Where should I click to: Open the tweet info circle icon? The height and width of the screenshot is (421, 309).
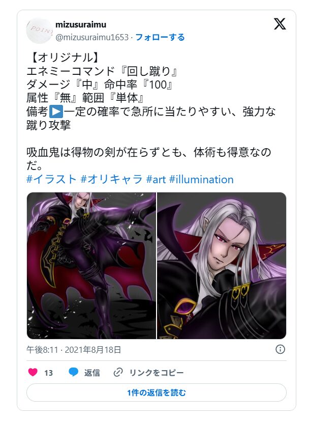click(x=280, y=349)
